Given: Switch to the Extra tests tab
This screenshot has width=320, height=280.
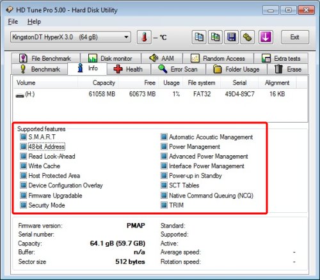Looking at the screenshot, I should click(x=281, y=58).
